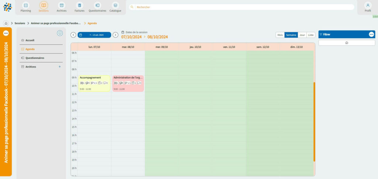Open the 7 - 13 oct. 2024 date picker

(x=94, y=35)
